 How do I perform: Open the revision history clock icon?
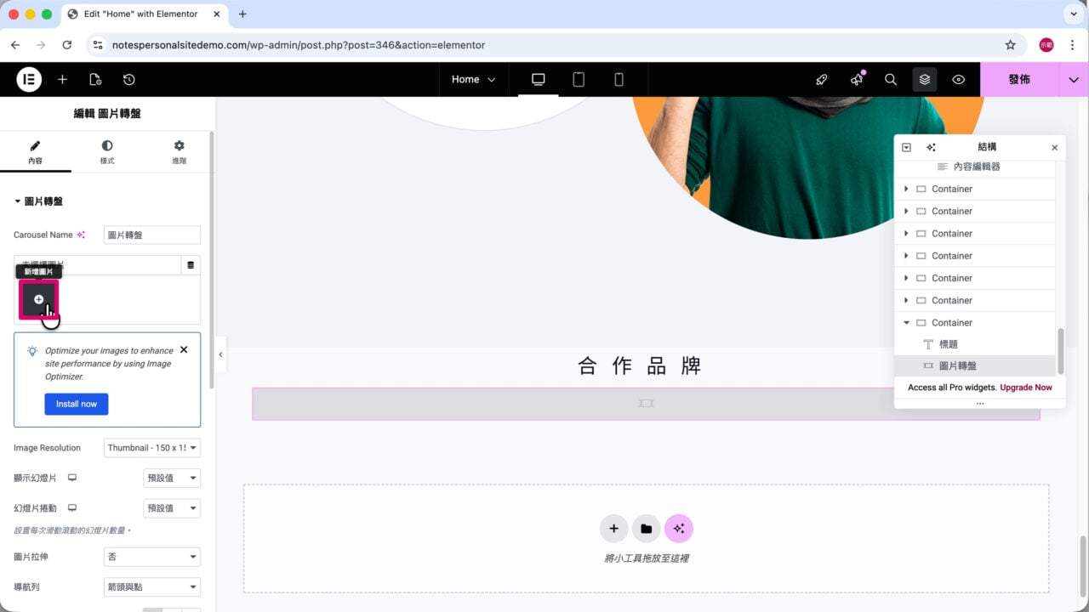(x=128, y=79)
